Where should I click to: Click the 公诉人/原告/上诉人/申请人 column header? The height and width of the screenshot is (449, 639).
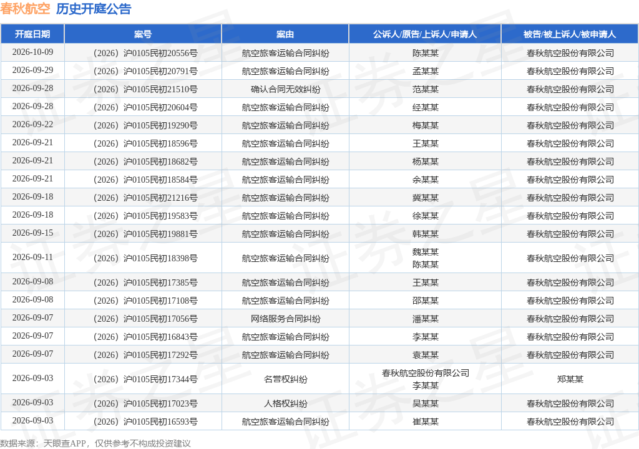click(424, 34)
